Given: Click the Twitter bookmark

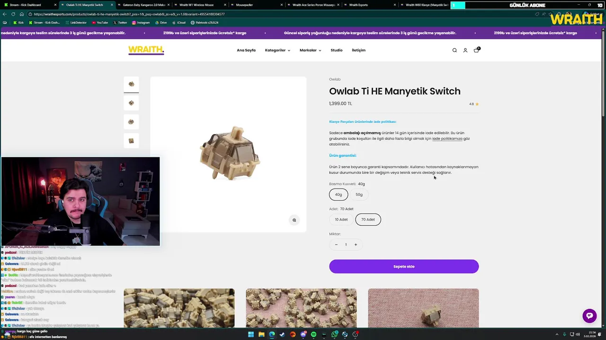Looking at the screenshot, I should point(120,23).
